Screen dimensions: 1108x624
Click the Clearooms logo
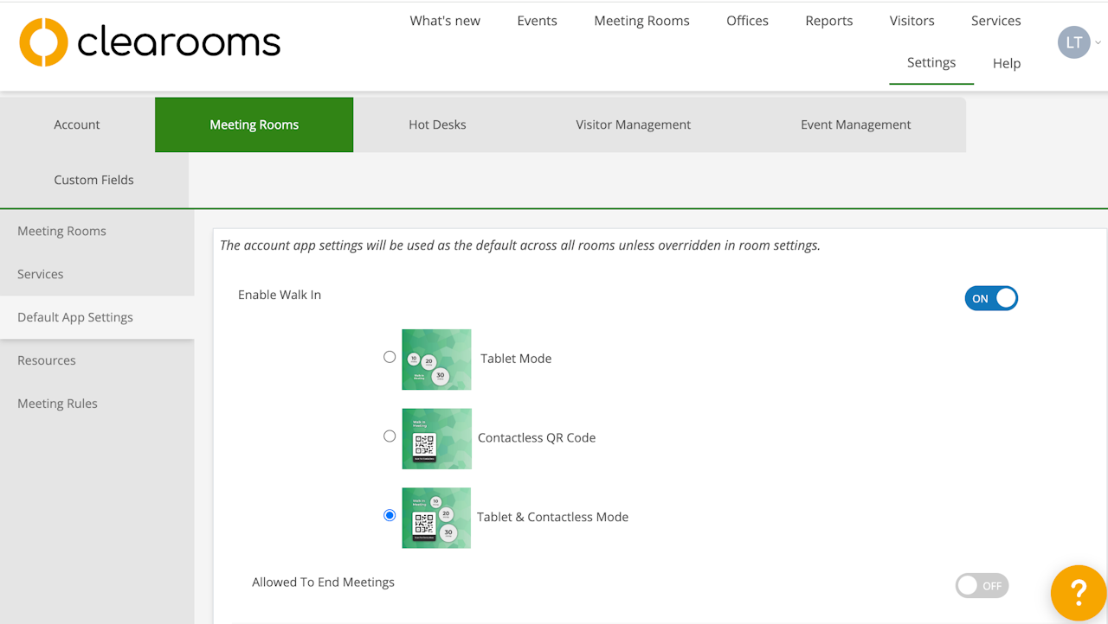point(150,42)
